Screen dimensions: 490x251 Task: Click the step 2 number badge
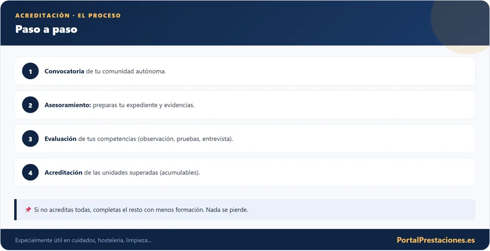coord(30,105)
